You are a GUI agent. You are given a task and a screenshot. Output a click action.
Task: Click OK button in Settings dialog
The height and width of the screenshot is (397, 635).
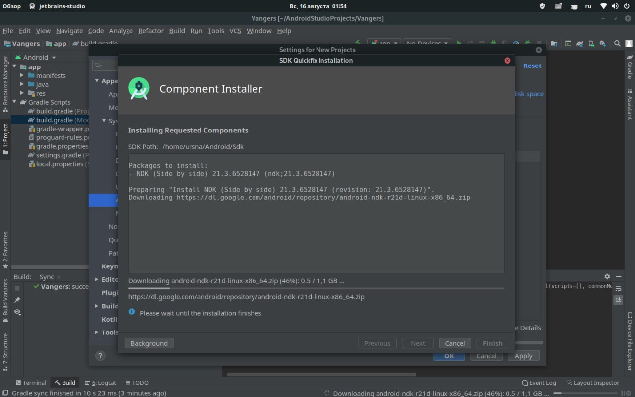pyautogui.click(x=449, y=356)
